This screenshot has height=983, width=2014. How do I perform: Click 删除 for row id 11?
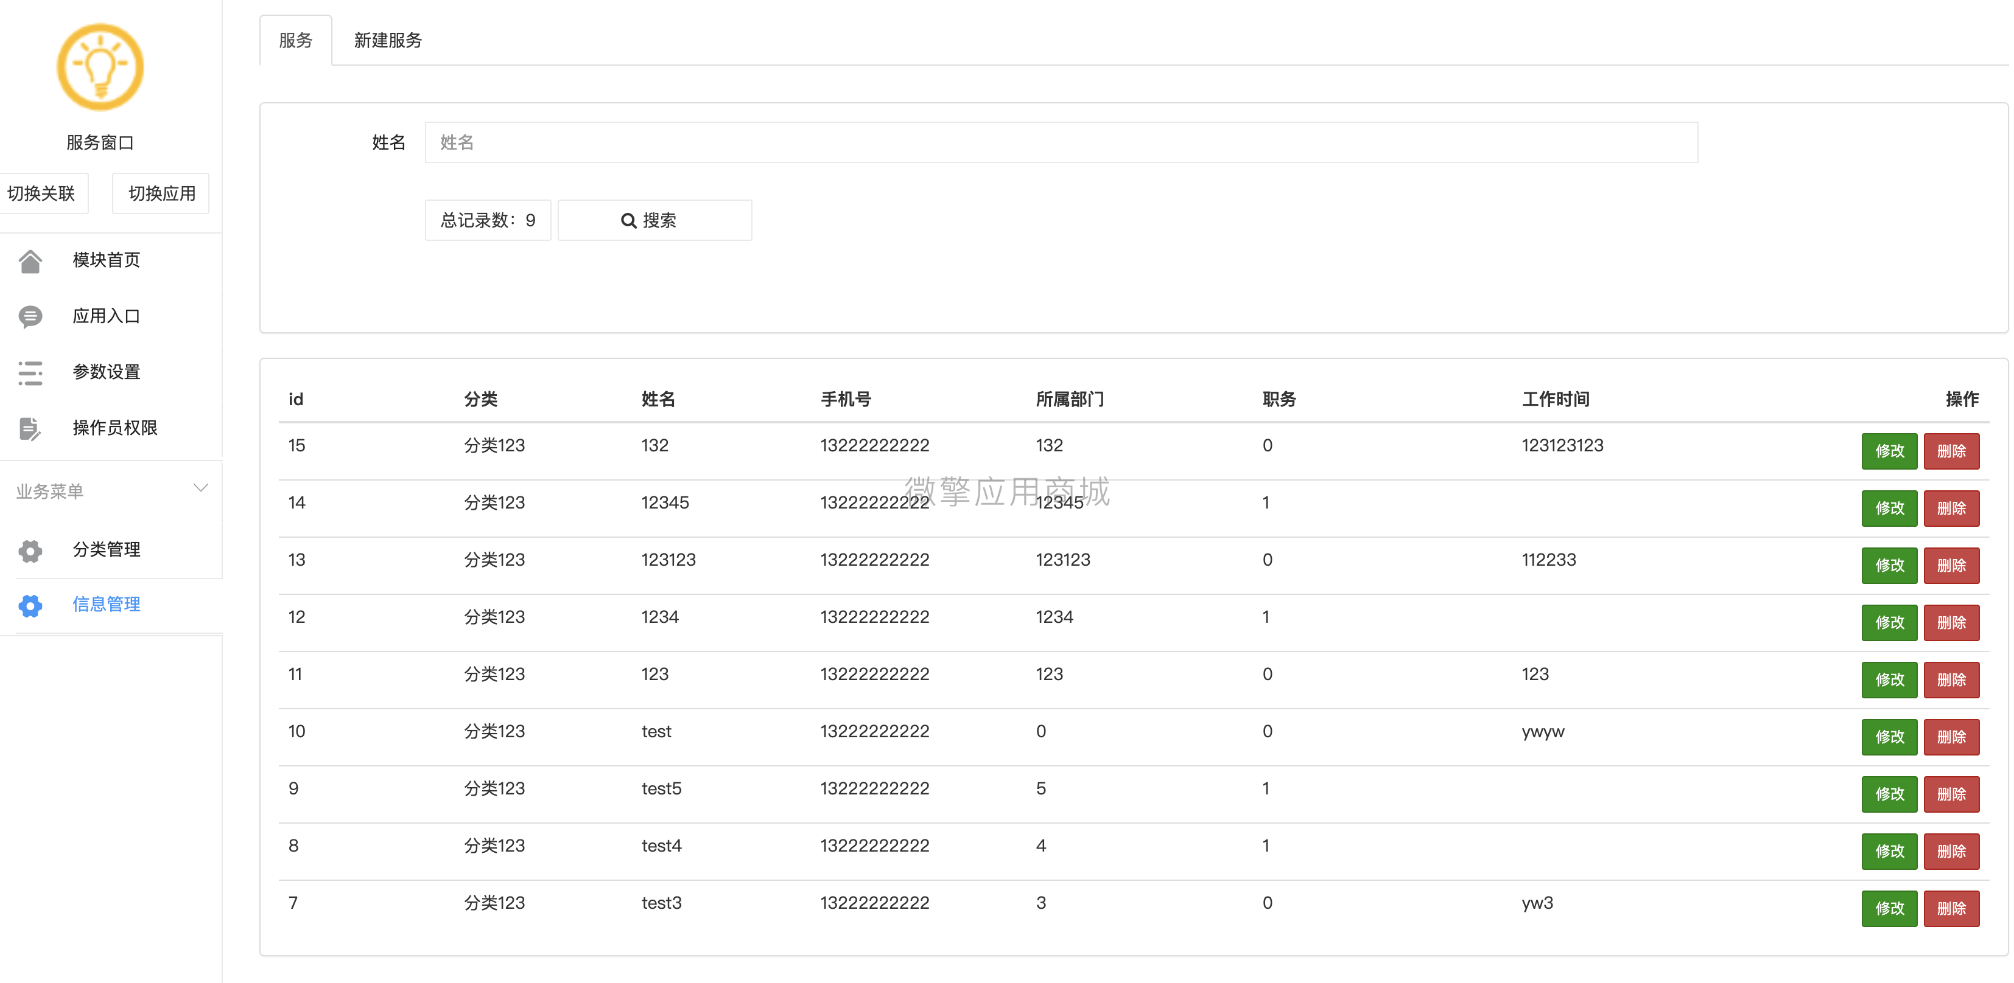1951,680
